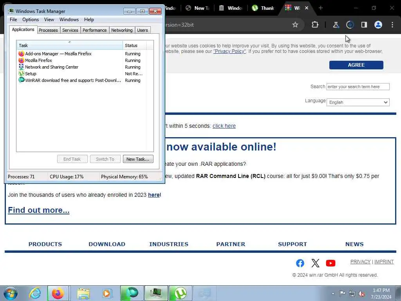Open the taskbar clock showing 1:47 PM
The height and width of the screenshot is (301, 401).
[381, 294]
